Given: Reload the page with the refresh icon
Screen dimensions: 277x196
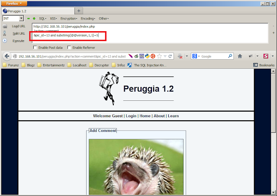Looking at the screenshot, I should 170,56.
